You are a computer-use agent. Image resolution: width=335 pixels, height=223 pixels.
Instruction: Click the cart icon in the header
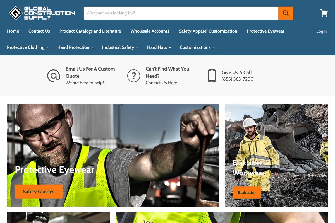(324, 13)
